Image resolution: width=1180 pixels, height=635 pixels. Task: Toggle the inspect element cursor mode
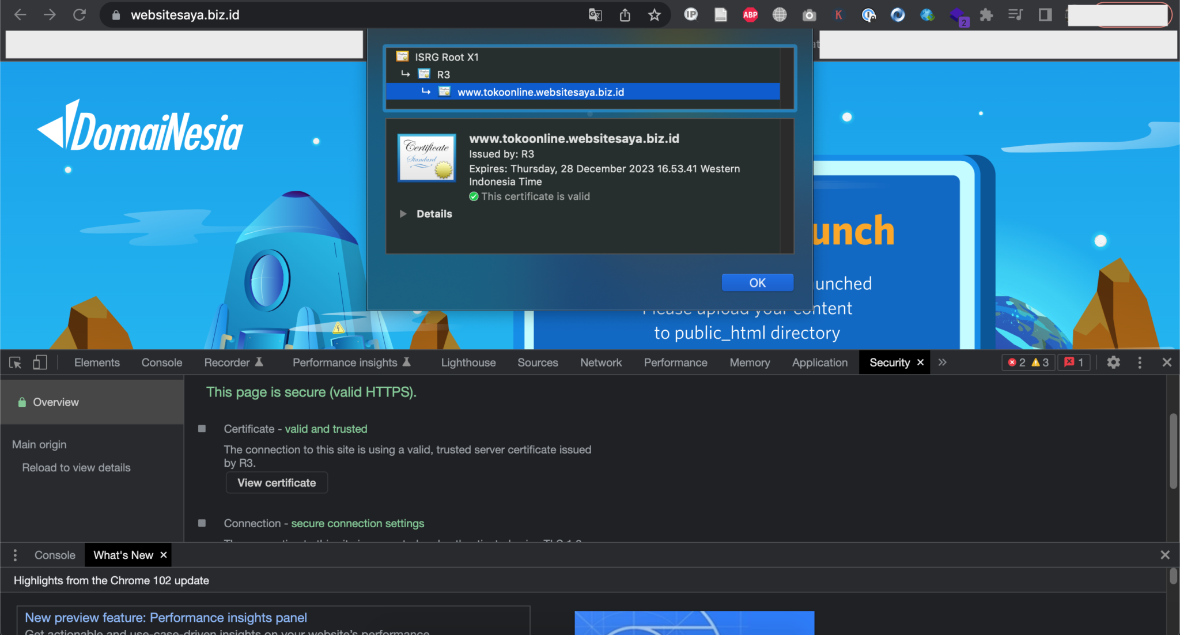coord(14,362)
